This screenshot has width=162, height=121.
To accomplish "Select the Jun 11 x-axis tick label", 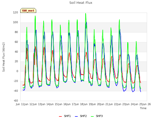I will point(20,104).
